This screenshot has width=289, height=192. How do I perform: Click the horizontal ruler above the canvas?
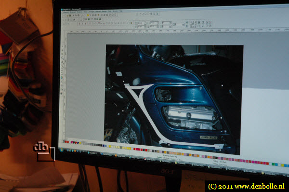pos(177,31)
